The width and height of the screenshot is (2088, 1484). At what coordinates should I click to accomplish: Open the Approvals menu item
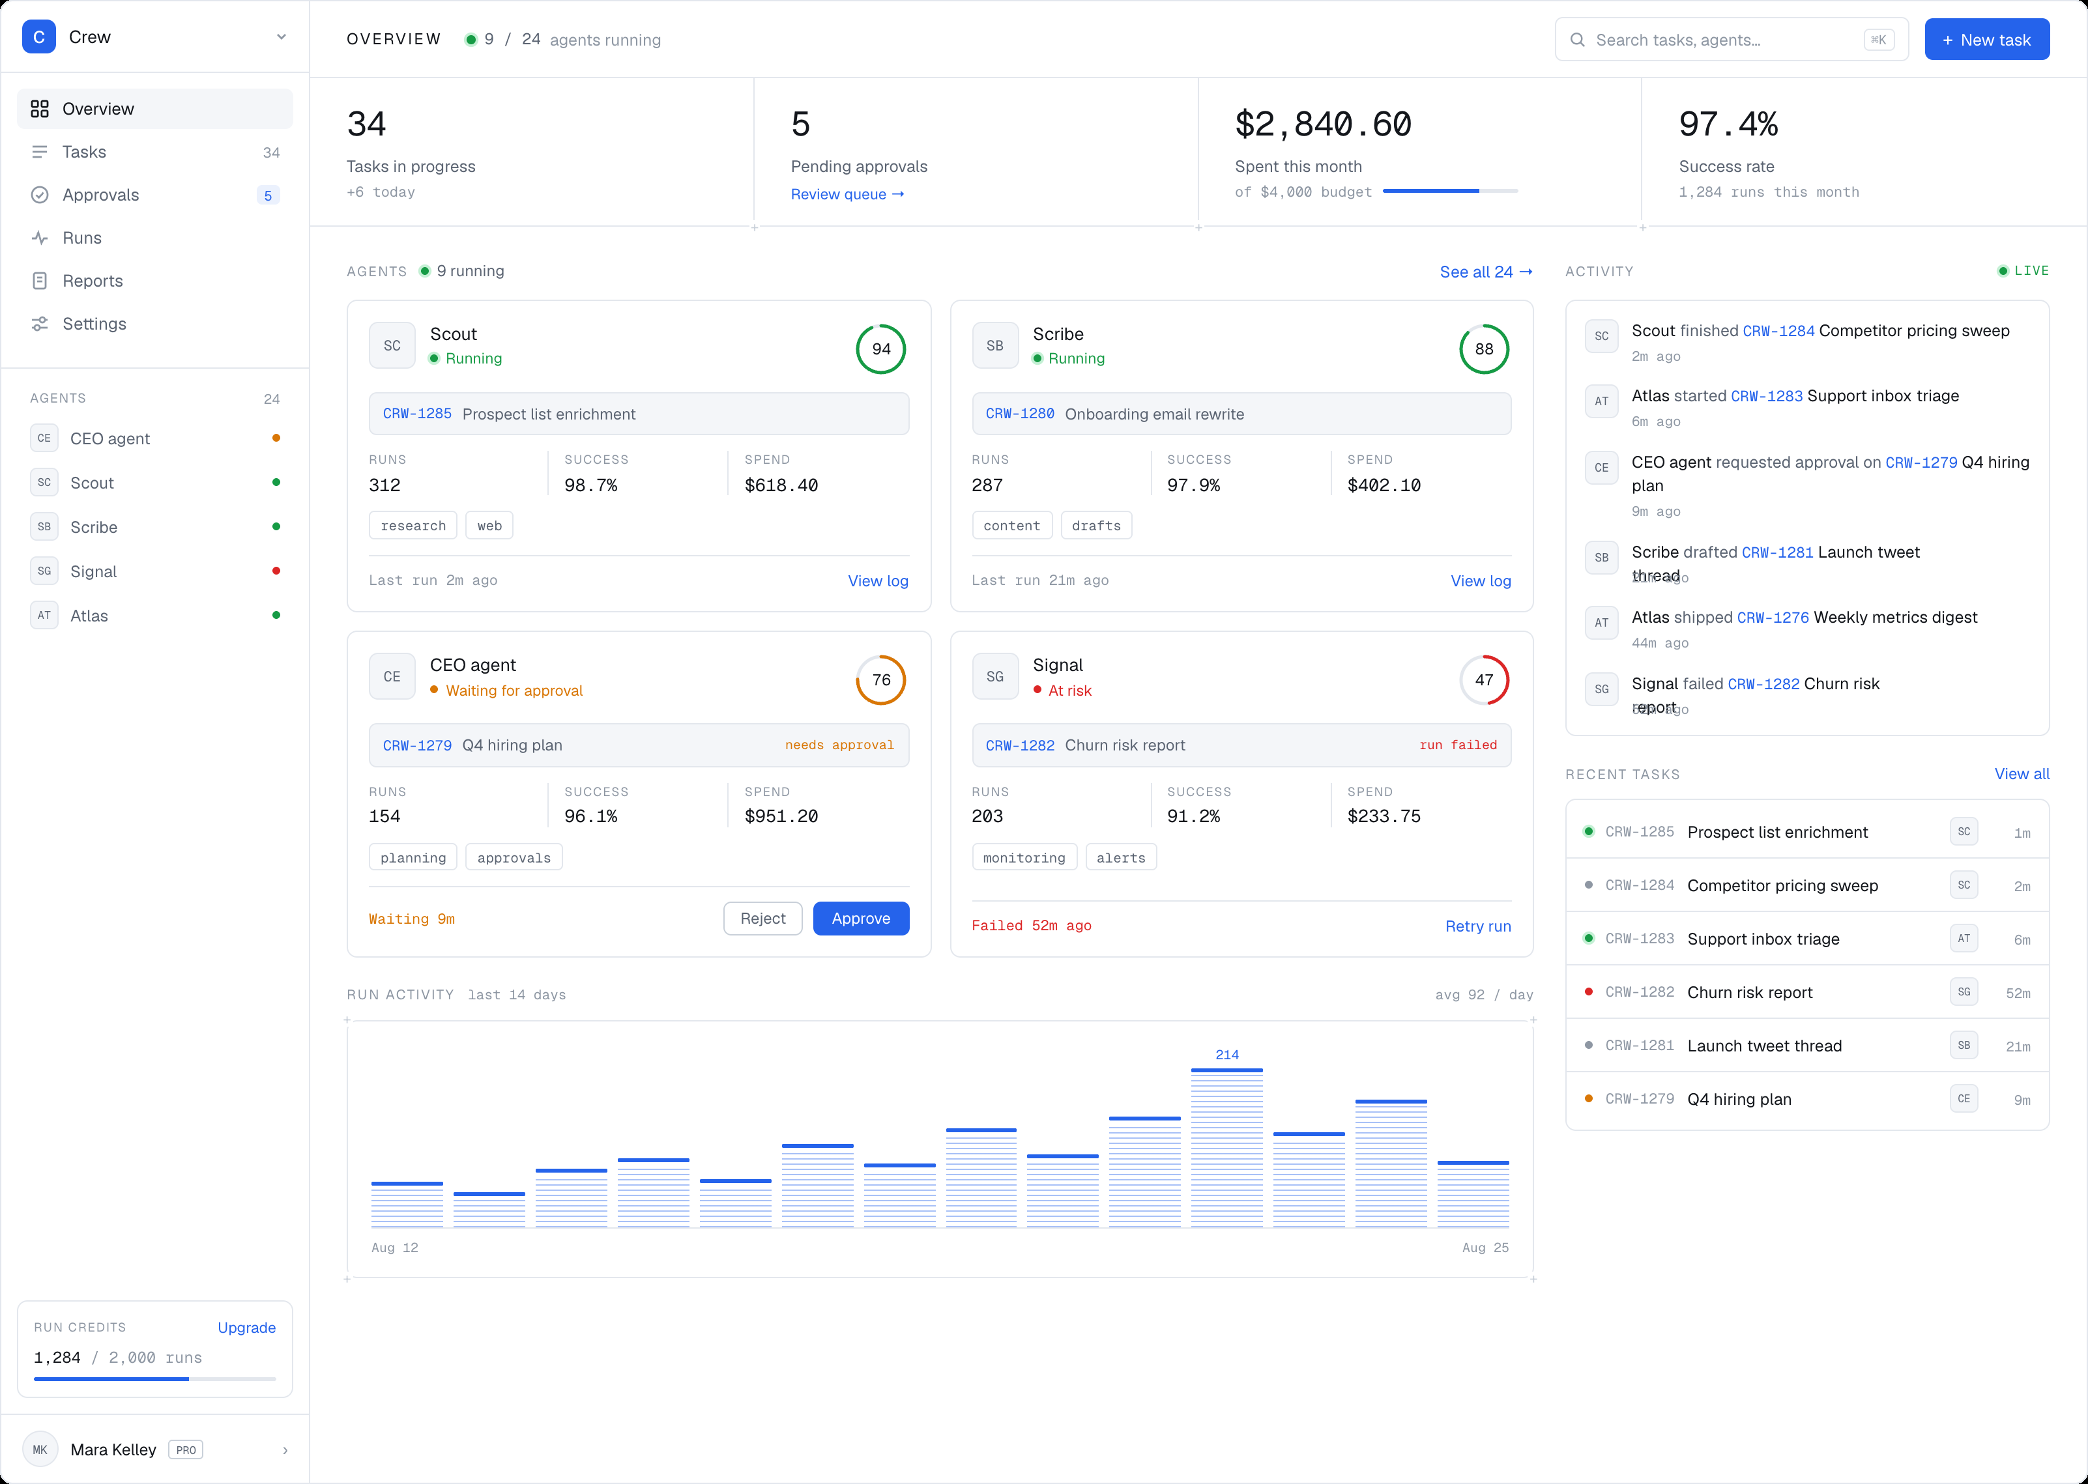point(155,195)
